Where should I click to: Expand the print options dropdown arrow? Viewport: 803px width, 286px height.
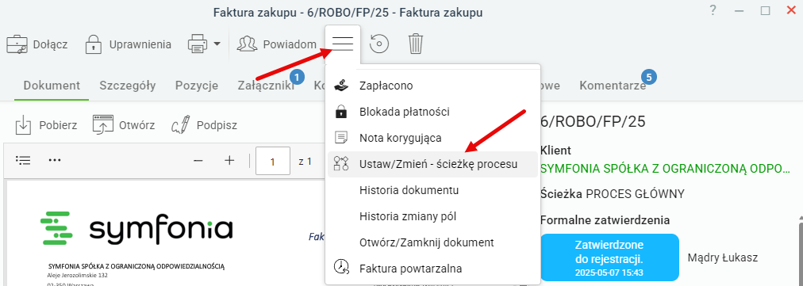[x=217, y=44]
